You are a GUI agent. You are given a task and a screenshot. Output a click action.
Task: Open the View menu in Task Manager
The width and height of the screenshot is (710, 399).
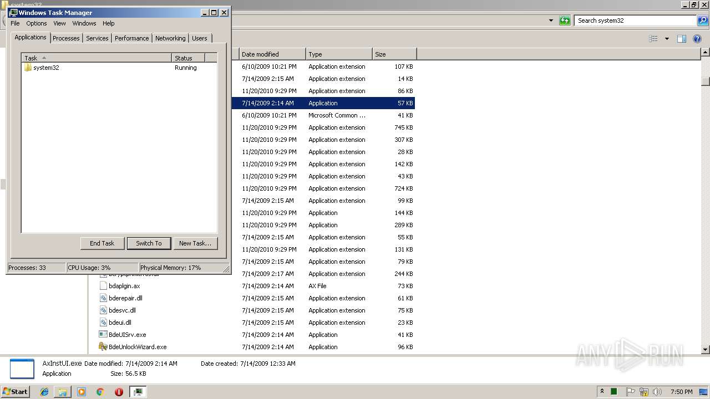tap(59, 23)
